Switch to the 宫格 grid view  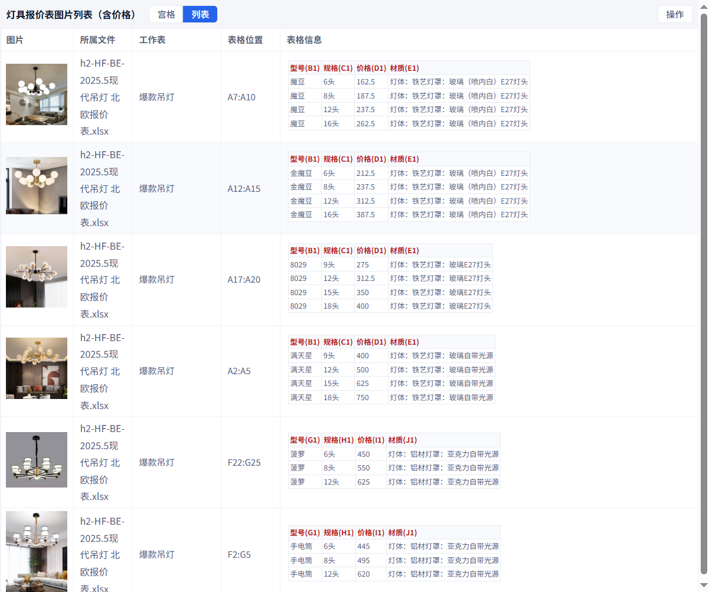click(166, 15)
